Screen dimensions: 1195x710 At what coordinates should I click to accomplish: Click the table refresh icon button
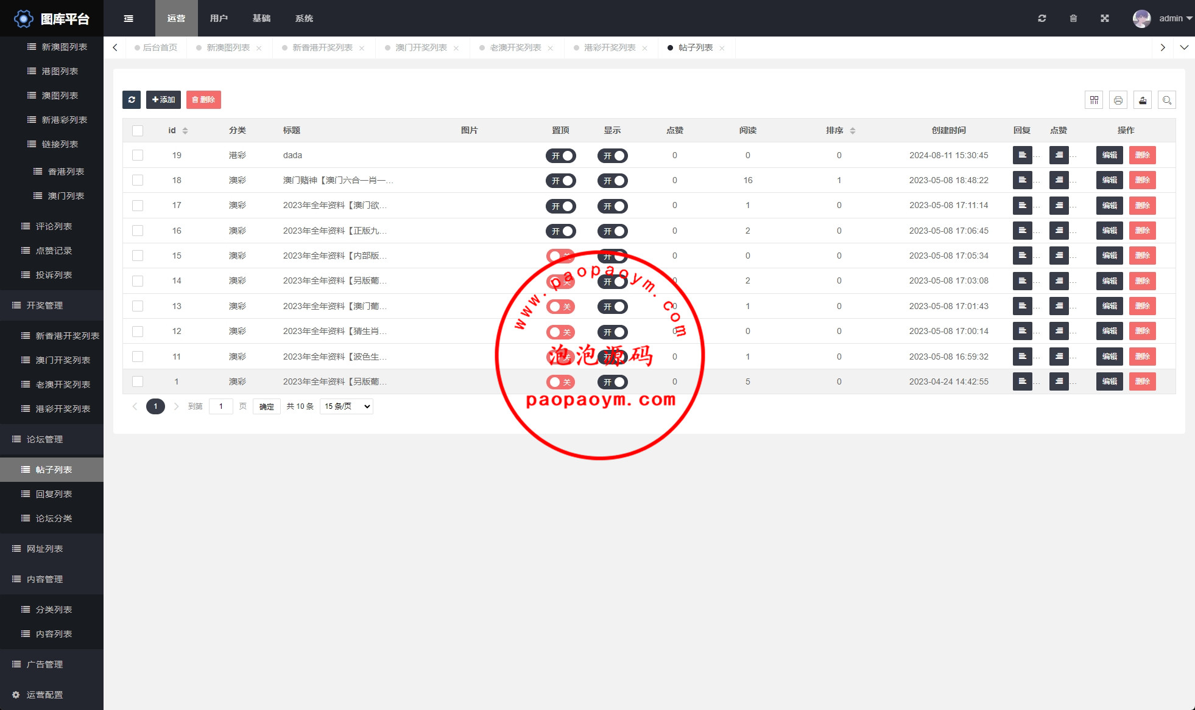132,100
